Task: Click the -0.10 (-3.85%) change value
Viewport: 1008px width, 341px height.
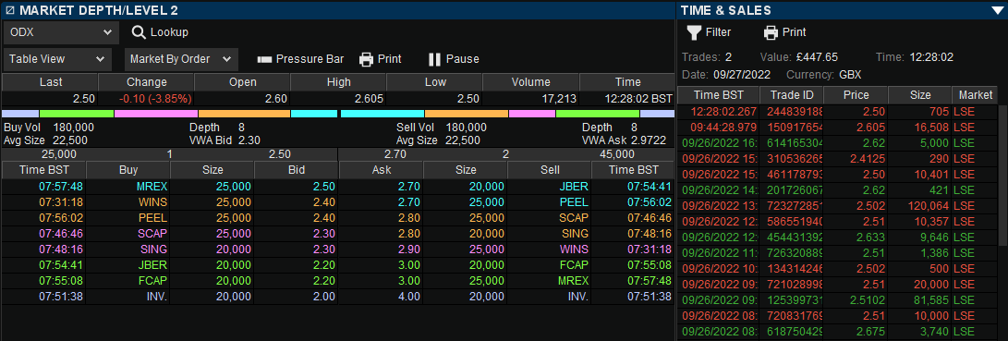Action: point(154,99)
